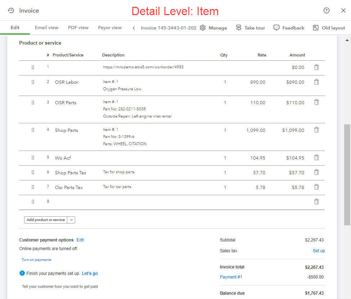351x299 pixels.
Task: Open the Help menu
Action: 327,11
